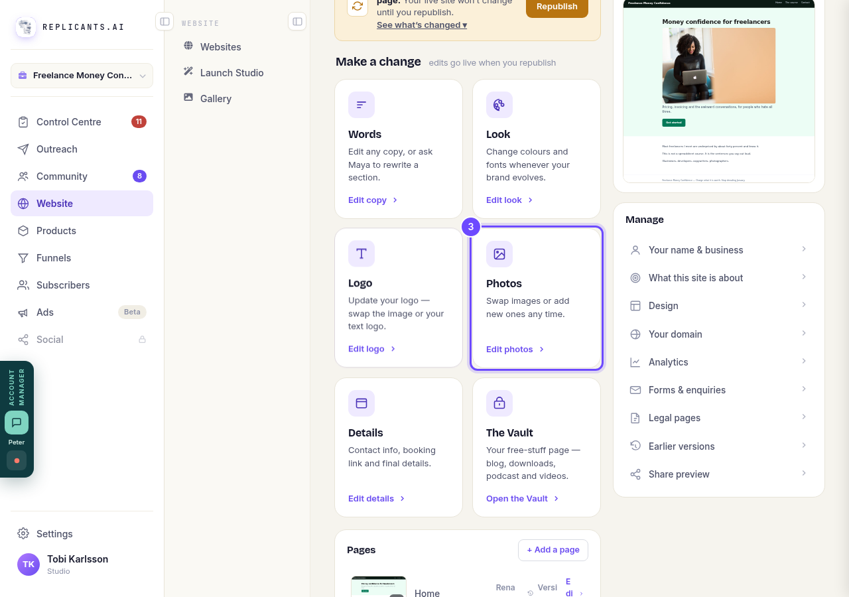Open the Freelance Money Con... workspace dropdown
Screen dimensions: 849x597
[82, 76]
